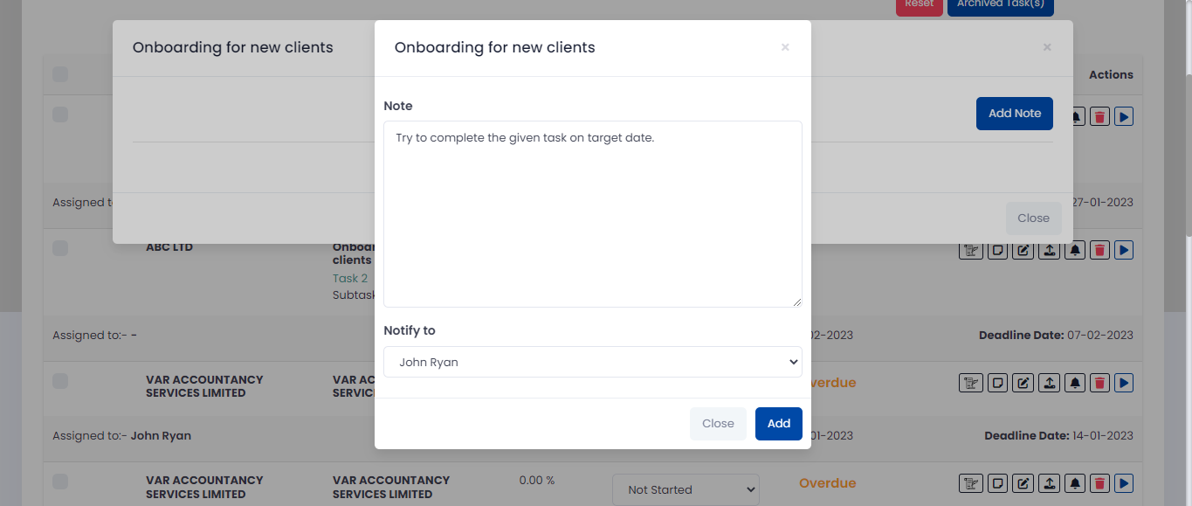Screen dimensions: 1192x506
Task: Expand the Not Started status dropdown
Action: tap(686, 489)
